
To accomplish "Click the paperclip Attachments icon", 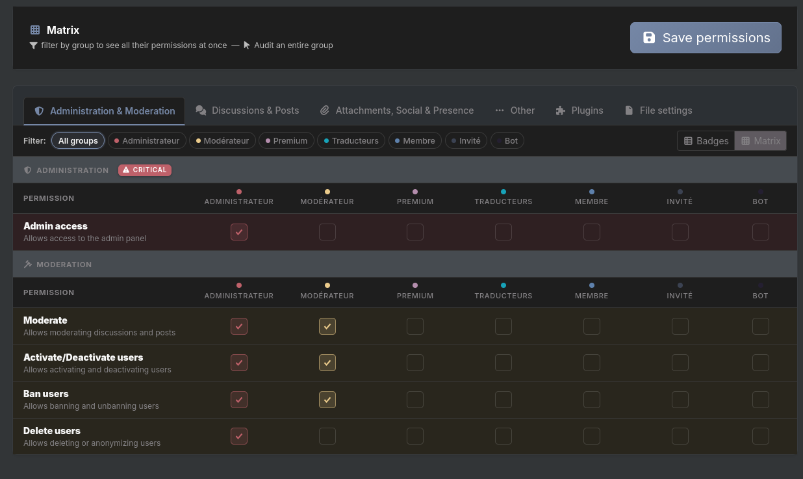I will (325, 110).
